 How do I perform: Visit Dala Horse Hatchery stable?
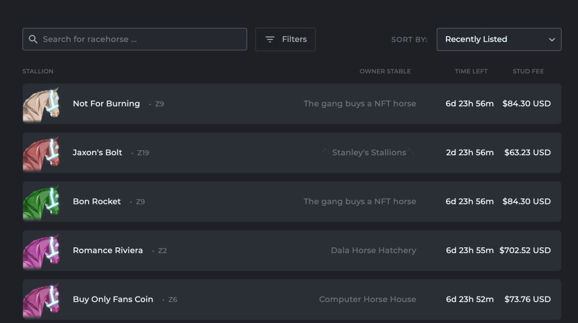[373, 250]
